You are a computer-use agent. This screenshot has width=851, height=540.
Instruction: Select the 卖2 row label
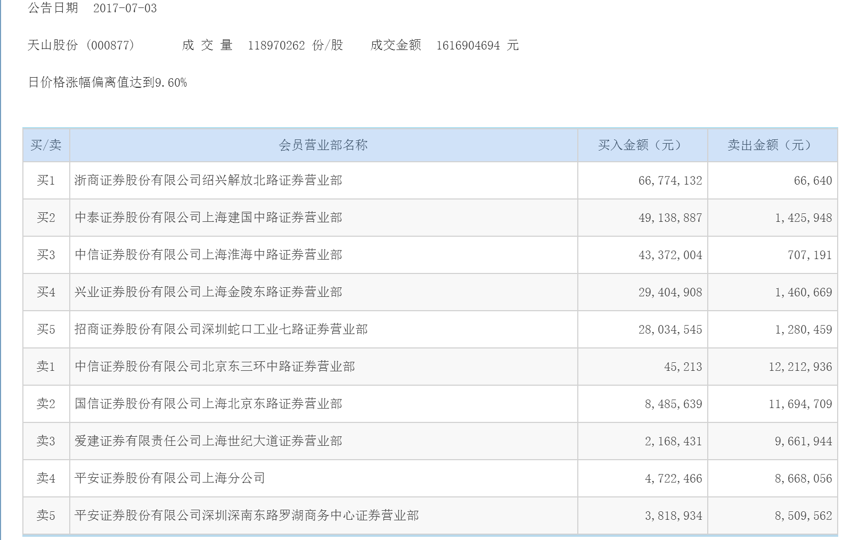point(46,404)
